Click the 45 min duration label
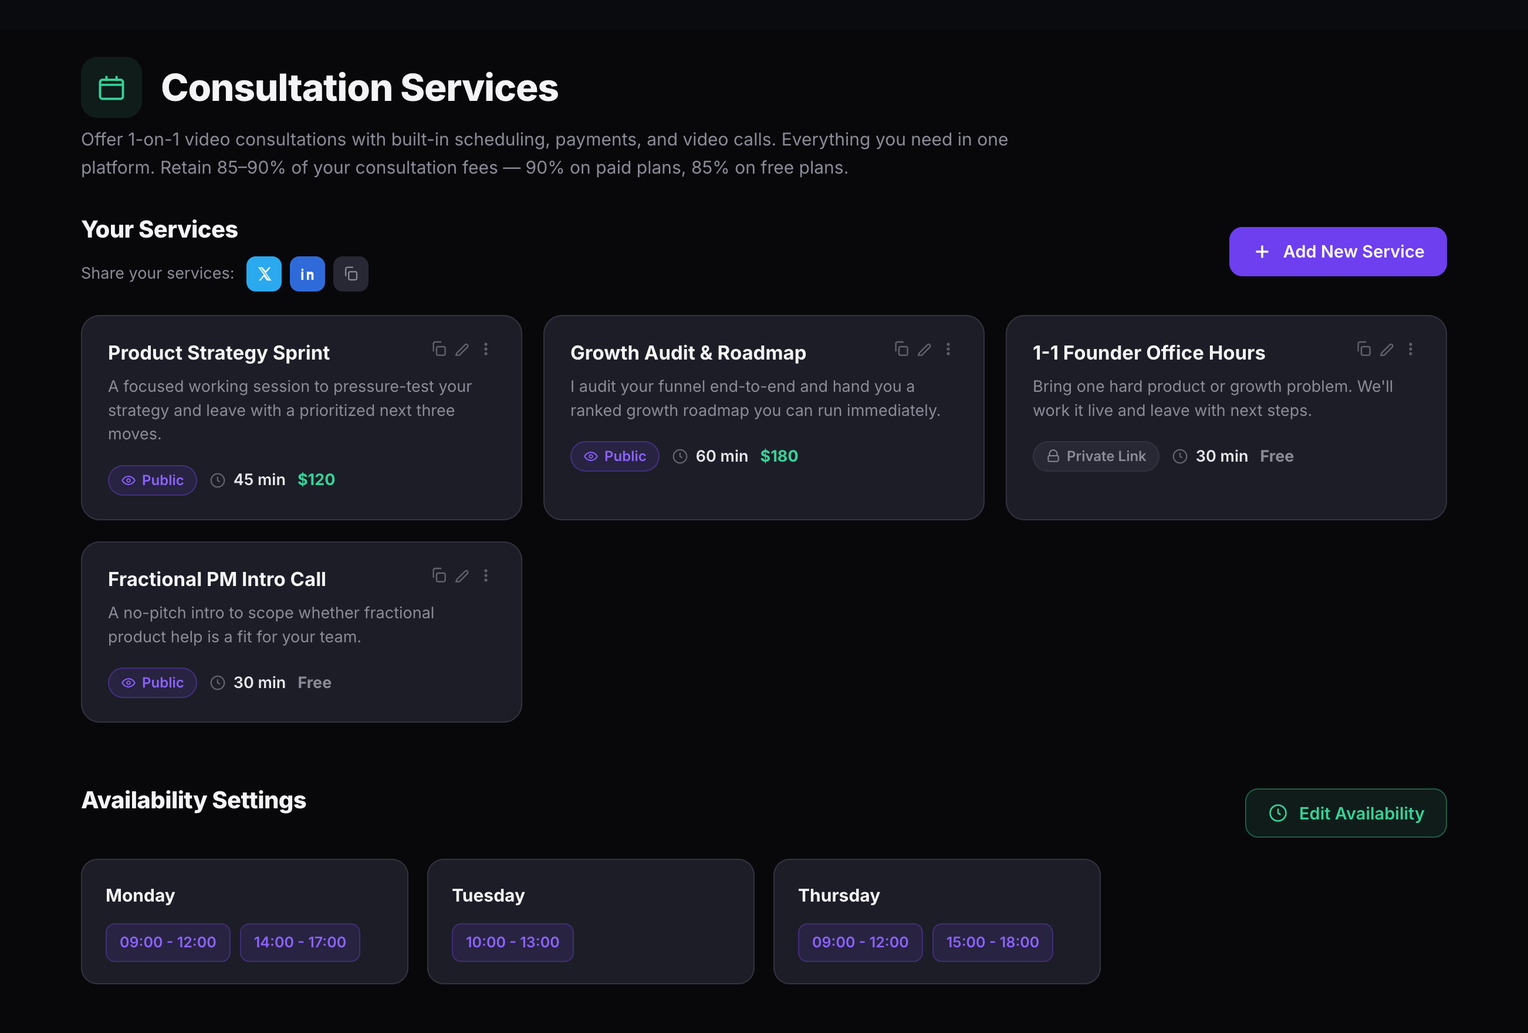The image size is (1528, 1033). (x=259, y=480)
